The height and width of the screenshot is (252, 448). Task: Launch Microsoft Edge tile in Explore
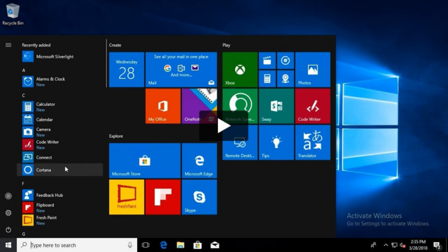pos(199,160)
